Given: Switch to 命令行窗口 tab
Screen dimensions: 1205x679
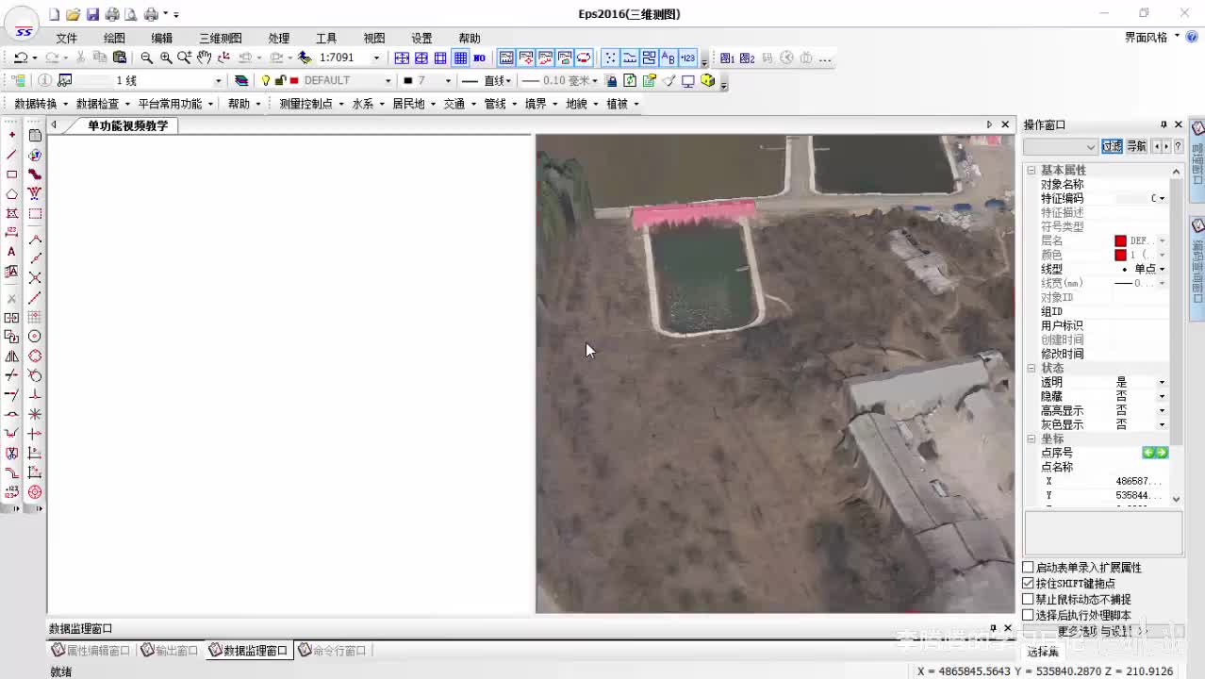Looking at the screenshot, I should pos(332,651).
